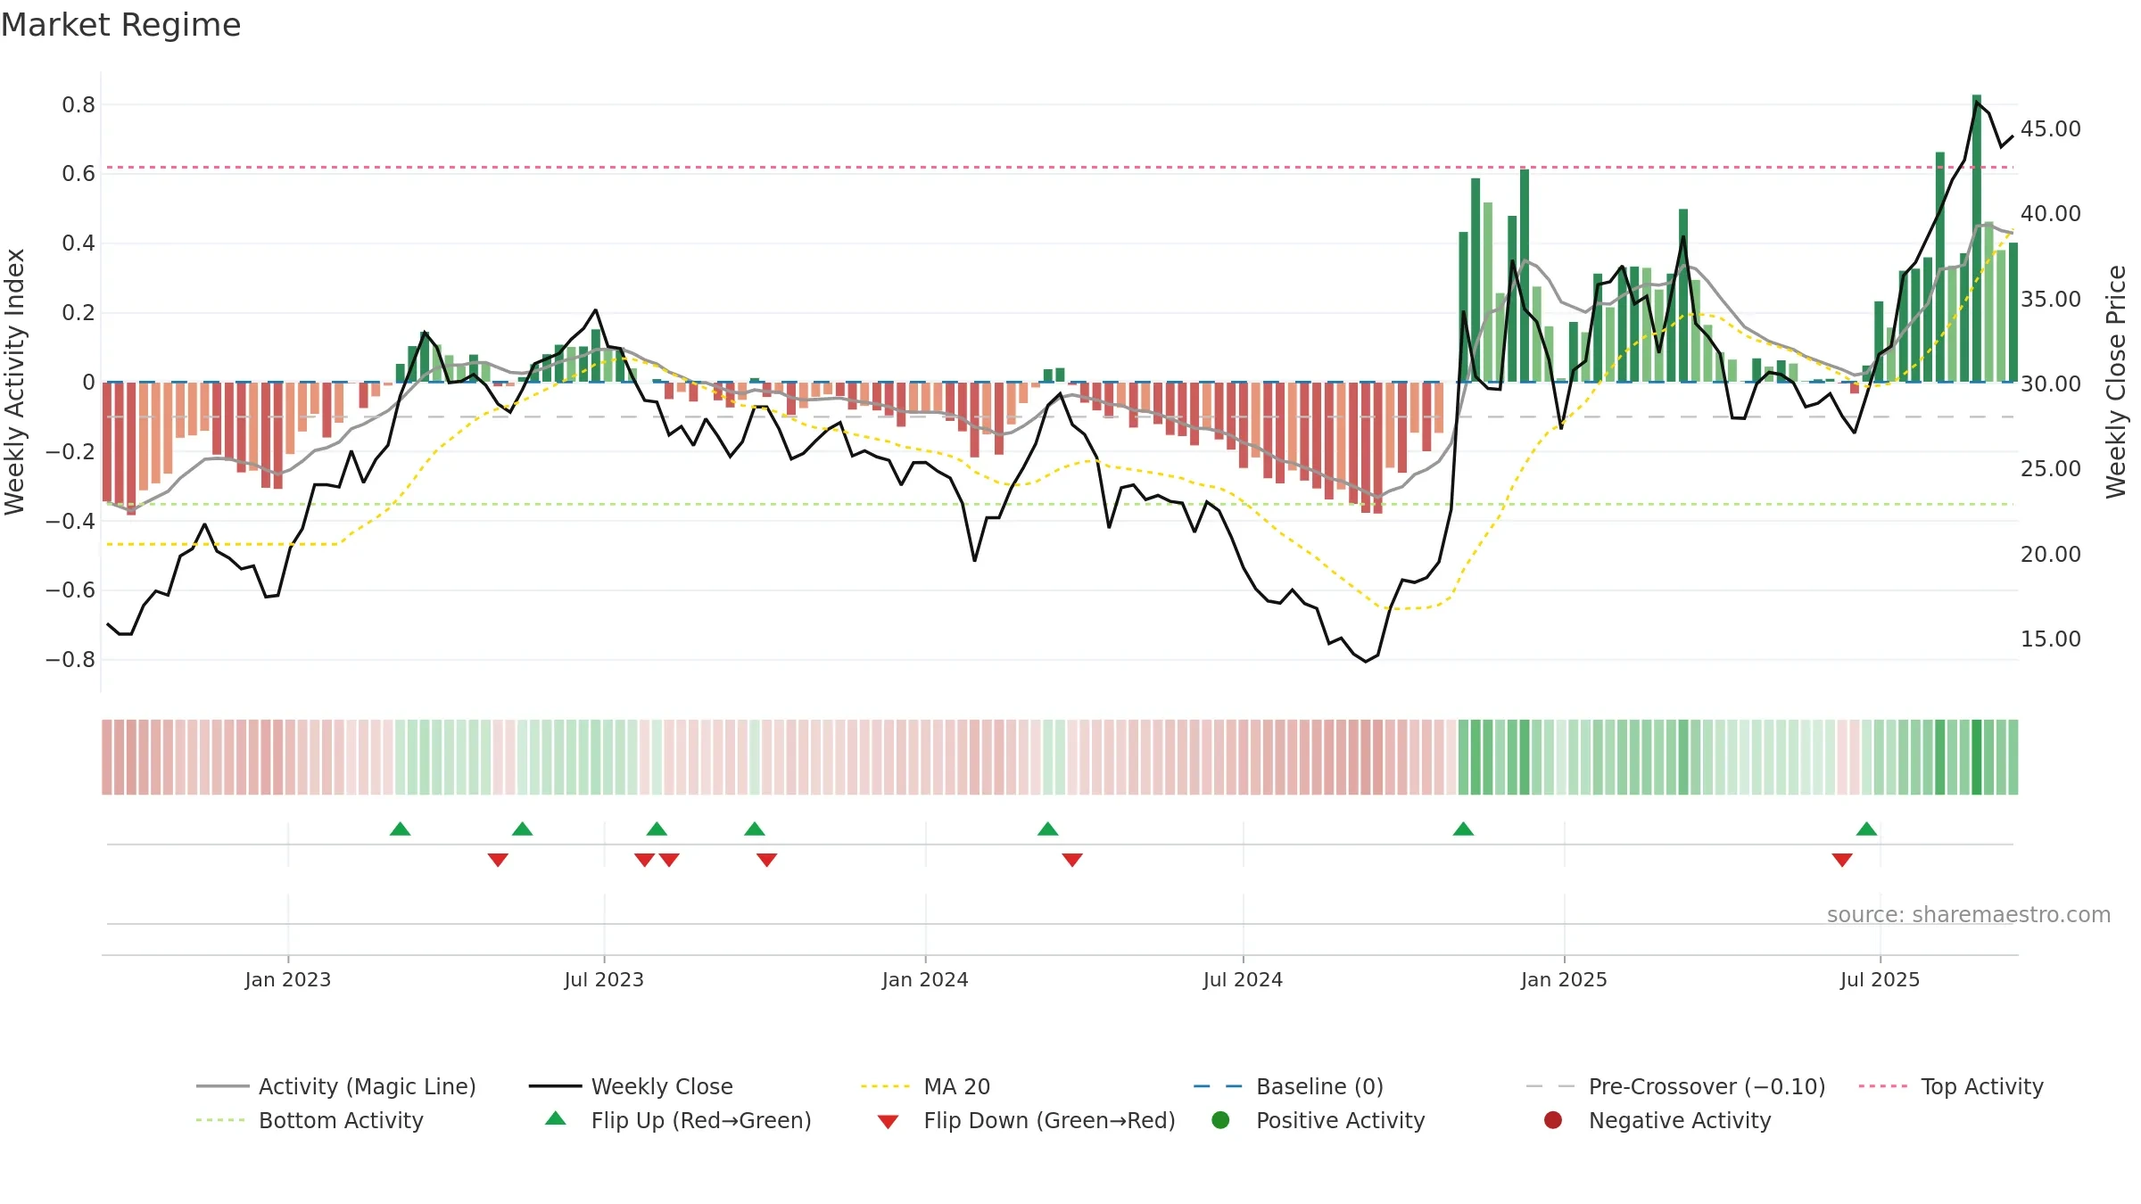Viewport: 2141px width, 1204px height.
Task: Click the Activity (Magic Line) legend entry
Action: [x=336, y=1086]
